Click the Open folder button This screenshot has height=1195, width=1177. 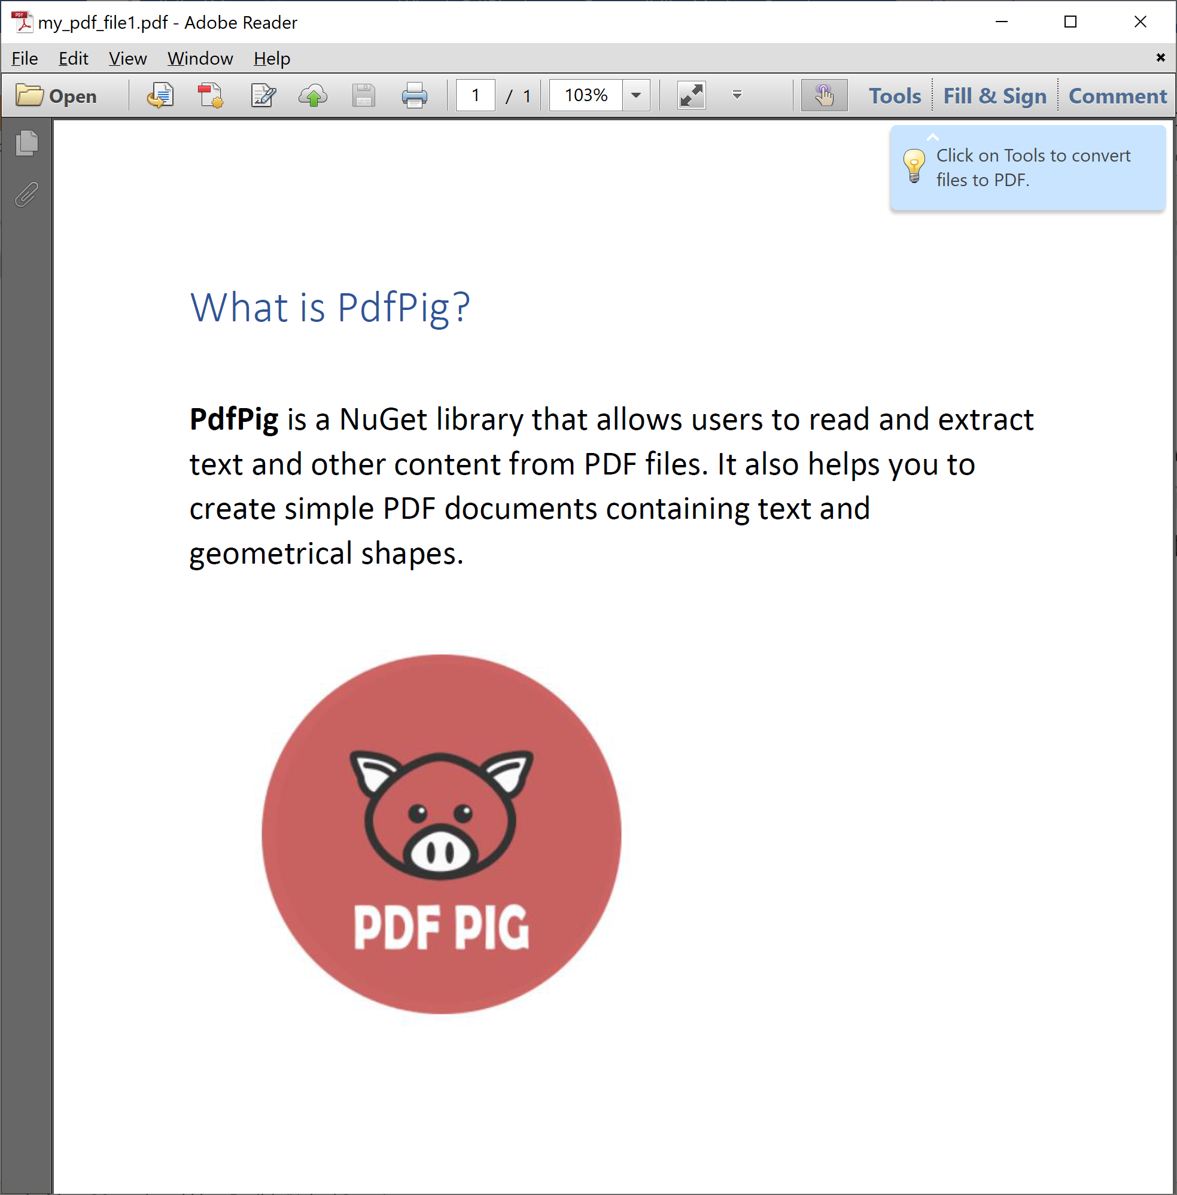point(56,96)
